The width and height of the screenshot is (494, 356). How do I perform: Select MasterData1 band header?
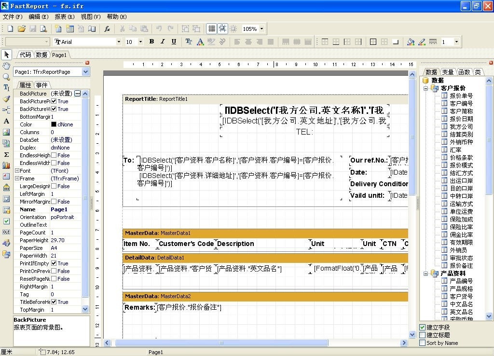point(265,233)
